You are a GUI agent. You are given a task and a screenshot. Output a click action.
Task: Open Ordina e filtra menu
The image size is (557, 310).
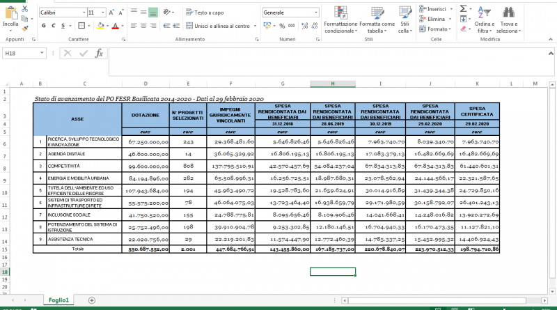(484, 20)
